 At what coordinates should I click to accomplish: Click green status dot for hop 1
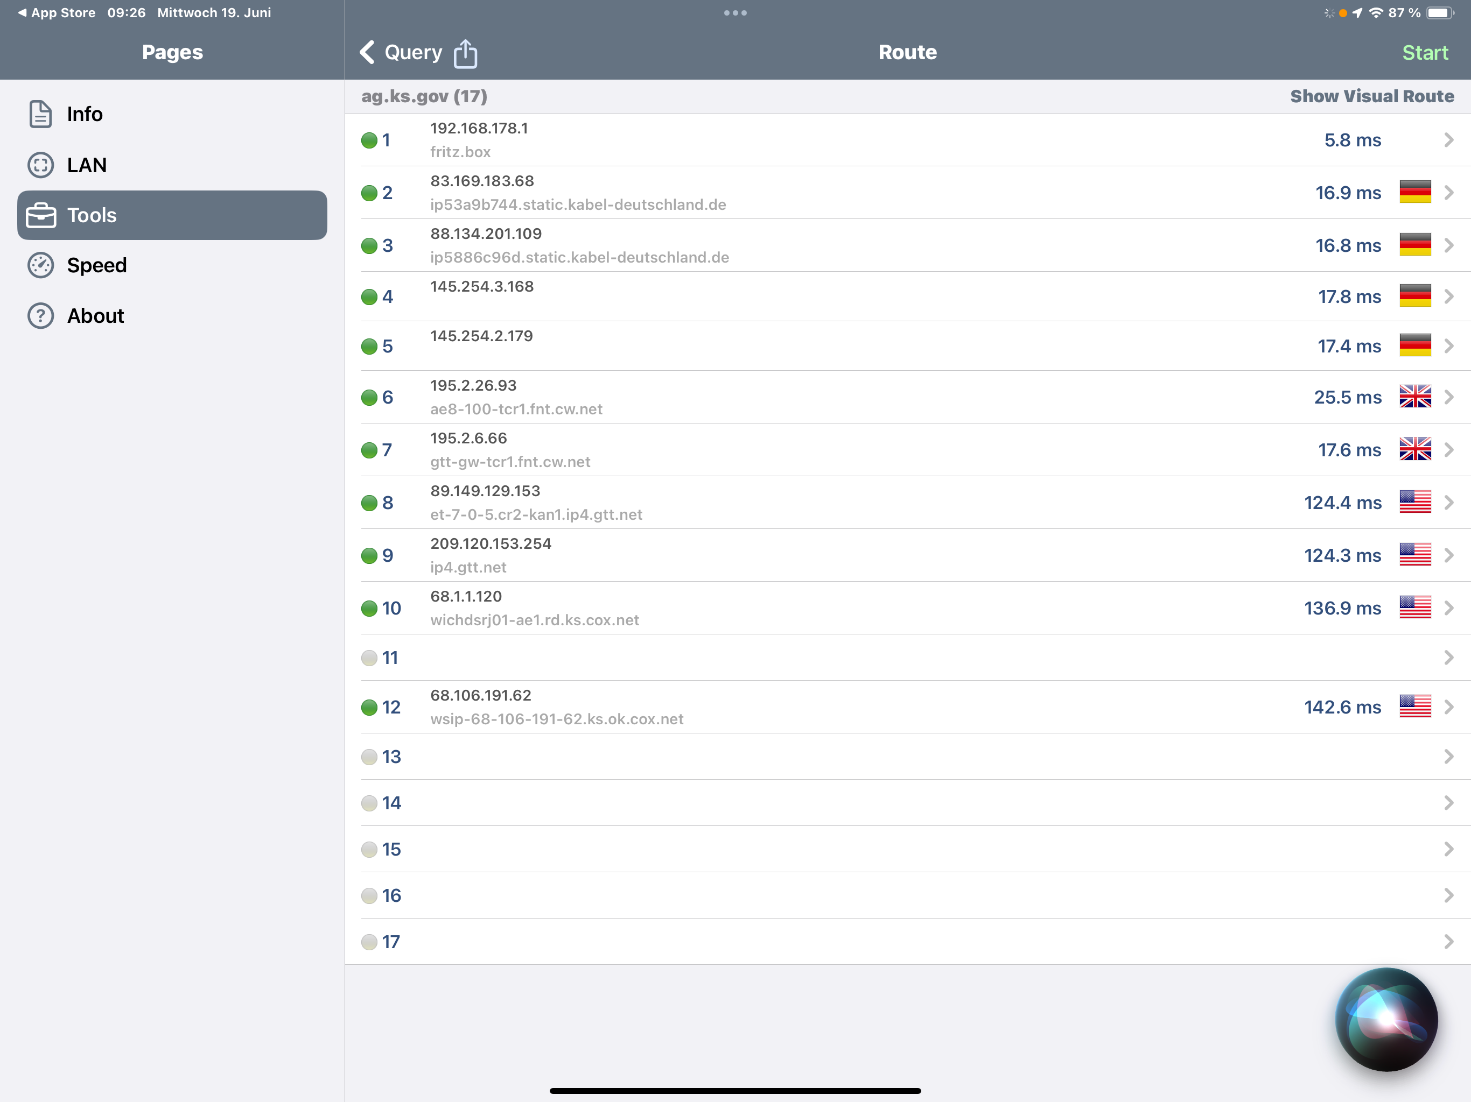tap(369, 140)
